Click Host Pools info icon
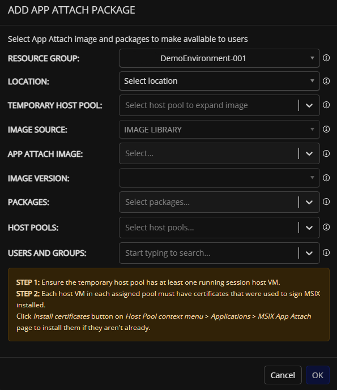Screen dimensions: 337x390 326,227
